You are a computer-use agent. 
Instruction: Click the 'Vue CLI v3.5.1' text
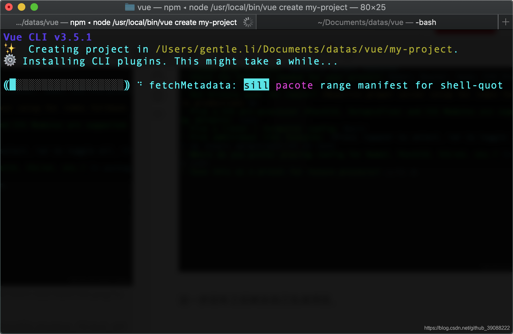[47, 37]
